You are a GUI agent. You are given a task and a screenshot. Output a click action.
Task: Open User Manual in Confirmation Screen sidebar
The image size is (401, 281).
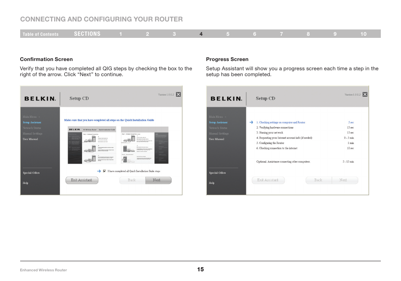click(x=30, y=139)
